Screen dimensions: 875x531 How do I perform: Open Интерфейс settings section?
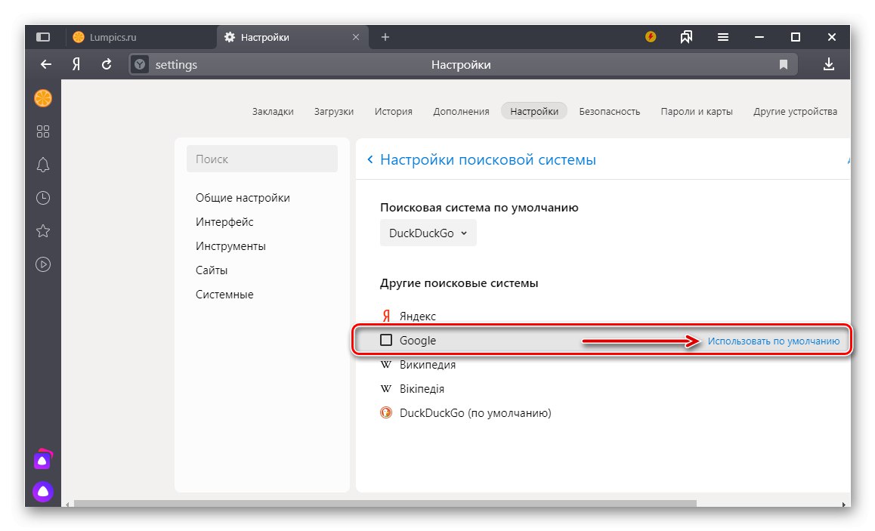224,222
